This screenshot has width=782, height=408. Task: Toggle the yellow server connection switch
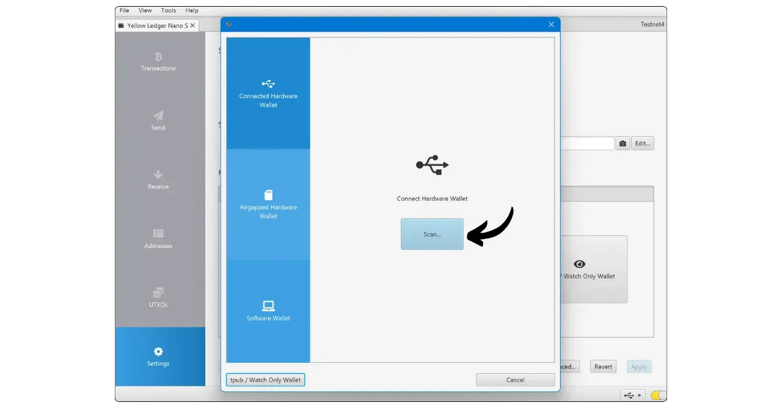point(659,395)
